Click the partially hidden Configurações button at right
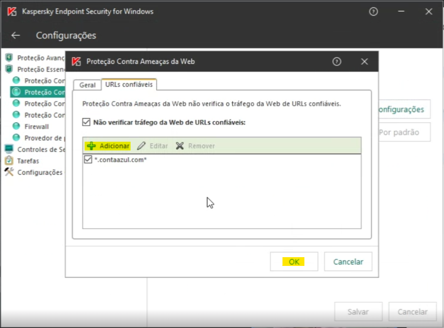Viewport: 444px width, 328px height. click(404, 109)
